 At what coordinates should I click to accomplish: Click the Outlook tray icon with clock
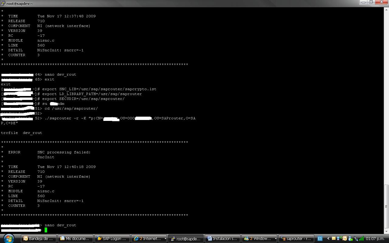pyautogui.click(x=345, y=238)
